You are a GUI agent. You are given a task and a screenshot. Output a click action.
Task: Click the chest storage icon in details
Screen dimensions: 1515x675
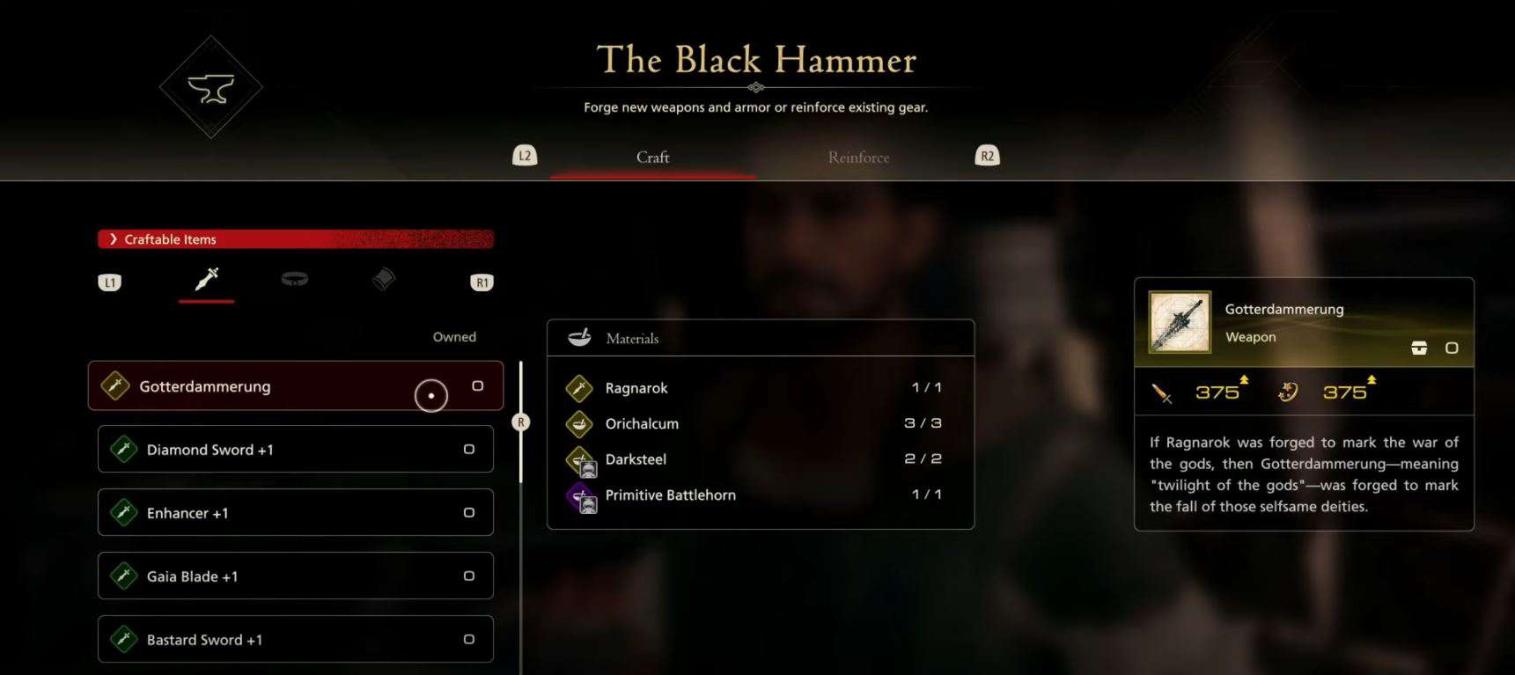coord(1419,348)
